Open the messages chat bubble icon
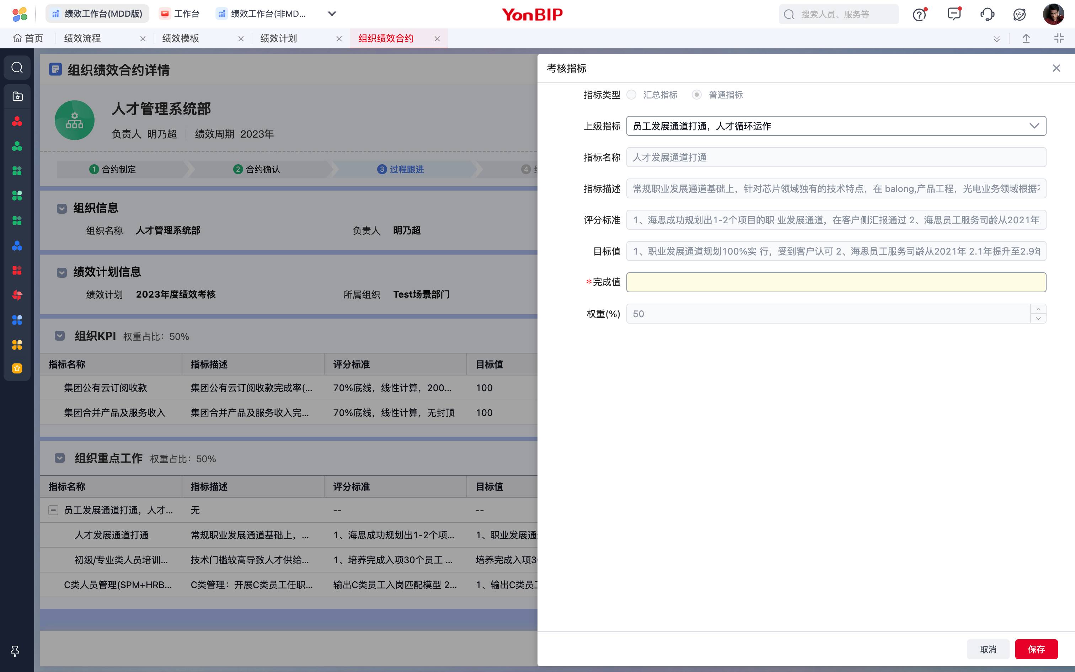 point(954,14)
